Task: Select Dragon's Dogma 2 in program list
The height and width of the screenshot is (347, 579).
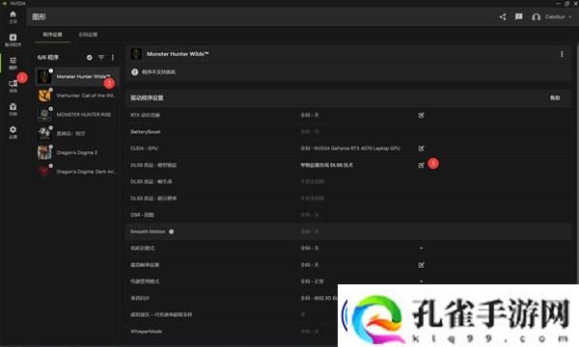Action: (77, 152)
